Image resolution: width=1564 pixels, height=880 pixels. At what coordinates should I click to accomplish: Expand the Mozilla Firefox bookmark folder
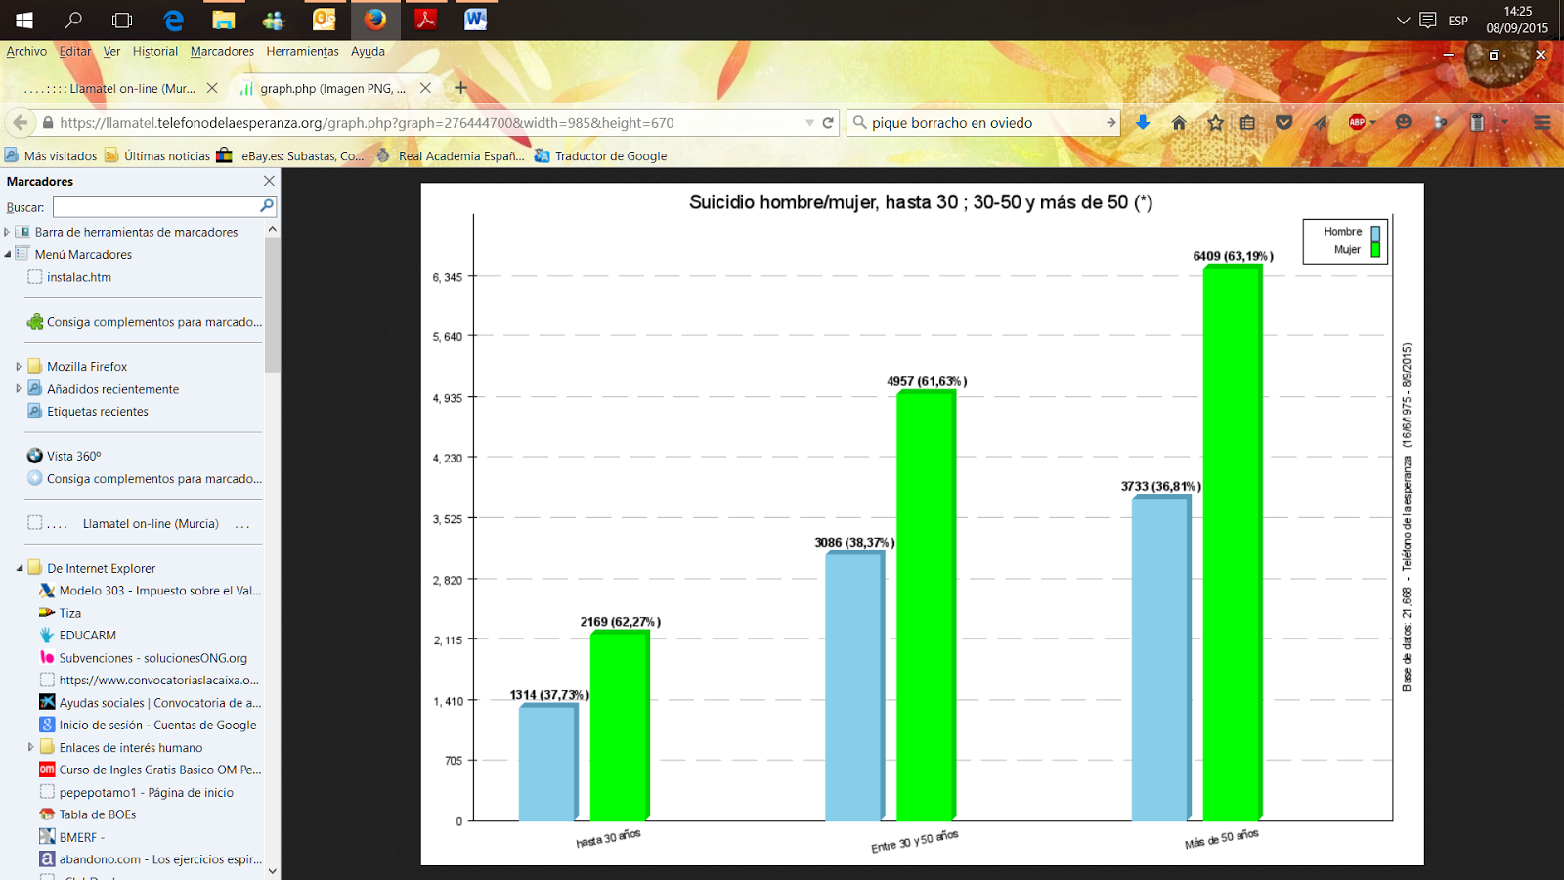click(19, 366)
